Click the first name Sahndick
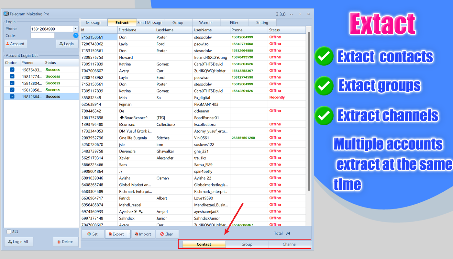The width and height of the screenshot is (453, 259). 127,218
